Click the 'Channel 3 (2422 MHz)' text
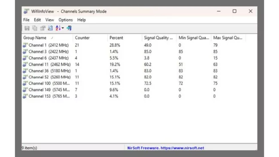This screenshot has height=157, width=279. [49, 51]
